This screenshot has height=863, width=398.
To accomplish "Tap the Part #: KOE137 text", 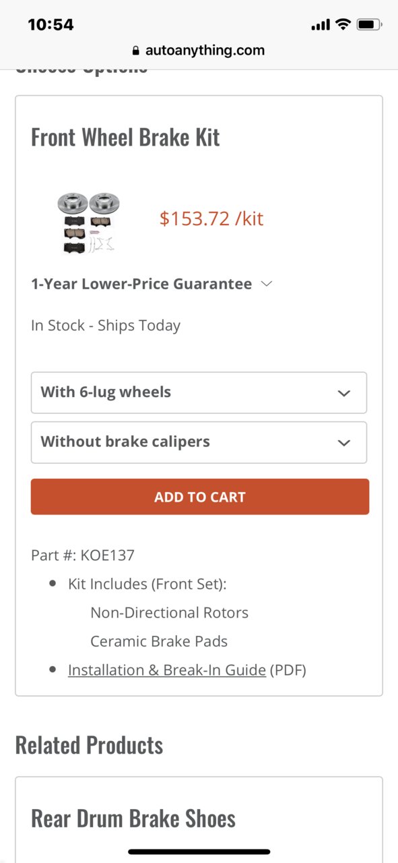I will pos(83,556).
